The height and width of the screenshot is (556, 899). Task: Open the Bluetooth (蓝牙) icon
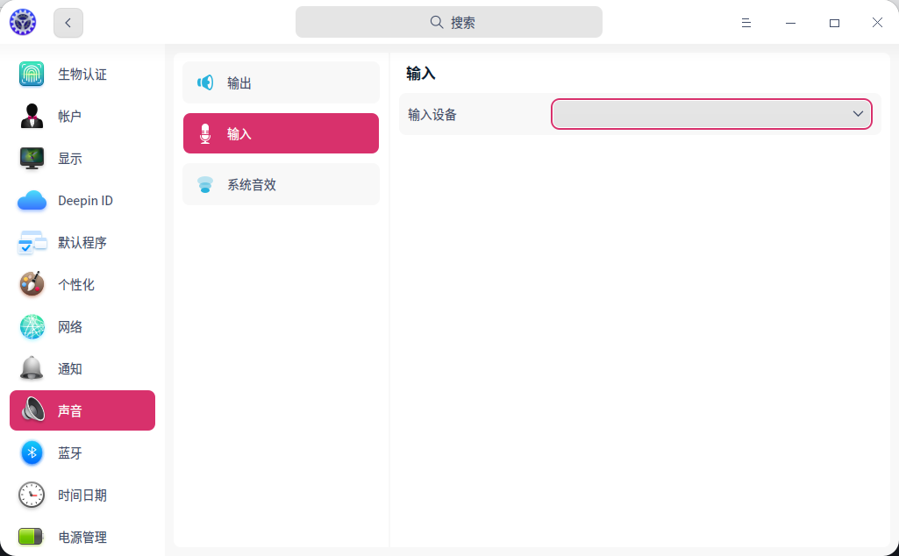32,453
